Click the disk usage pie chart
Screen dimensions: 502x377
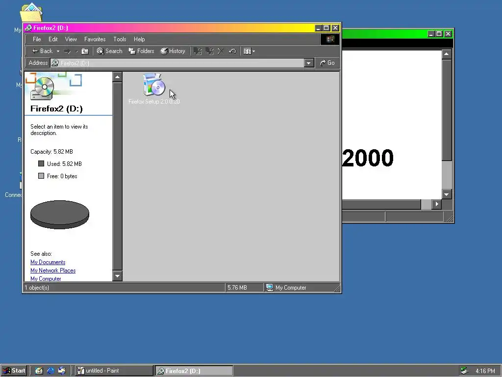59,215
